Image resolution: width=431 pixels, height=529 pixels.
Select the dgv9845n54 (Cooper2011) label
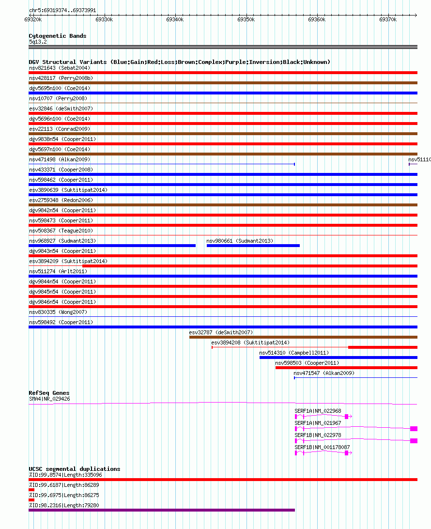62,291
